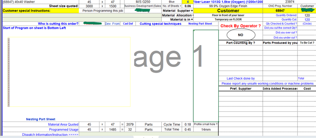Select 'Start of Program on sheet is Bottom Left'
Screen dimensions: 316x138
34,28
